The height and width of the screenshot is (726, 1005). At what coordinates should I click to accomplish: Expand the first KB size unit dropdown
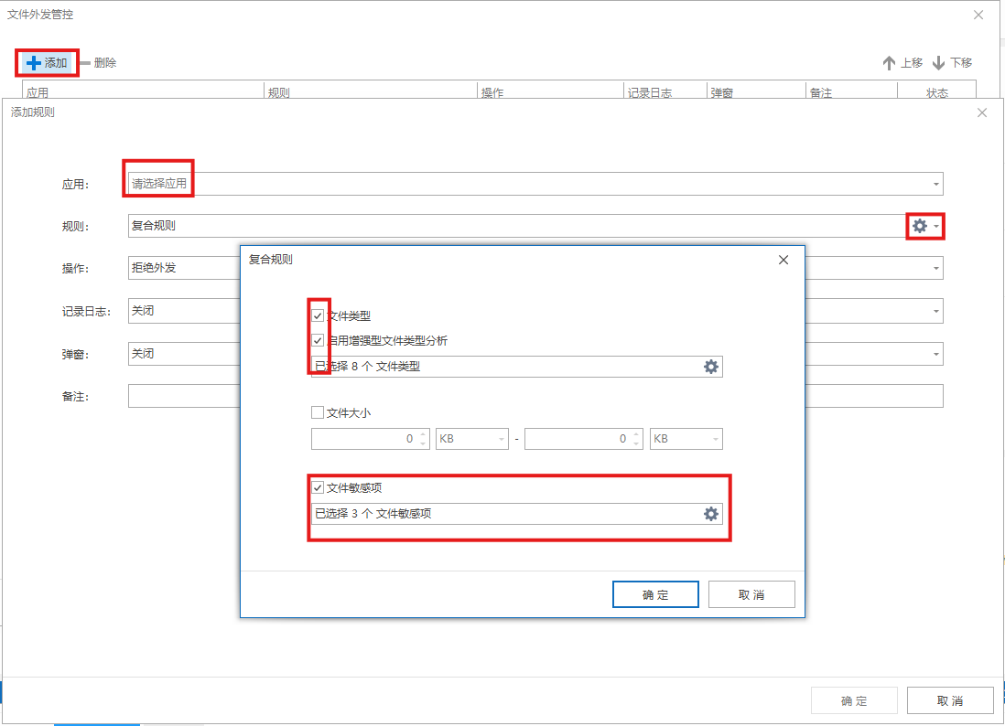(x=472, y=439)
